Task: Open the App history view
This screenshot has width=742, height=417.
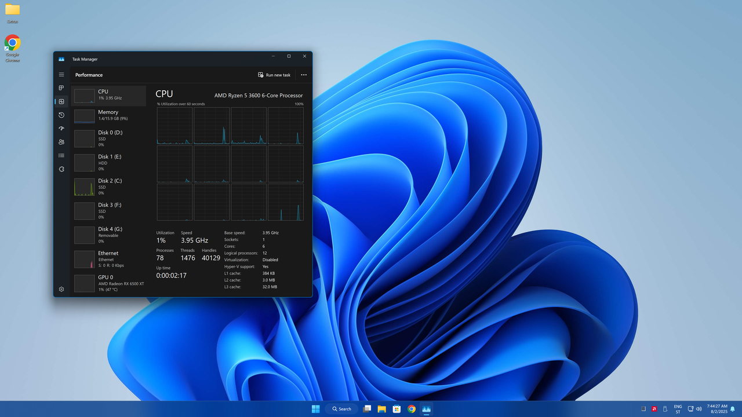Action: pyautogui.click(x=61, y=115)
